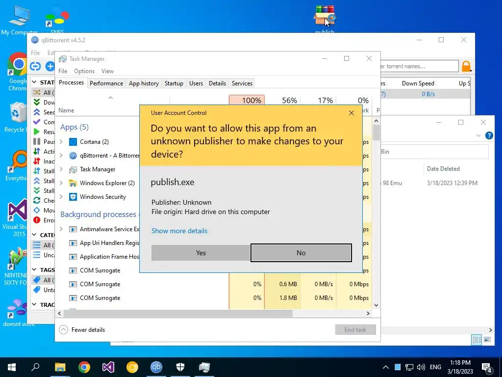Click the End task button

click(355, 329)
